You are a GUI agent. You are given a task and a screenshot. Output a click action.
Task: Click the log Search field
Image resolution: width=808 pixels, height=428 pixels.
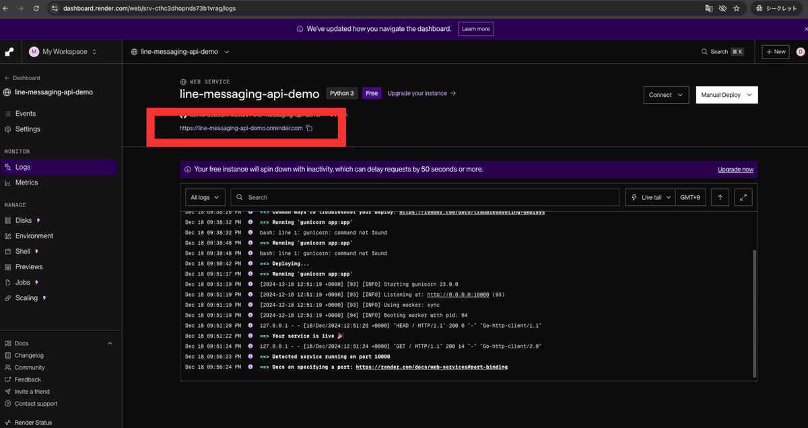point(425,197)
